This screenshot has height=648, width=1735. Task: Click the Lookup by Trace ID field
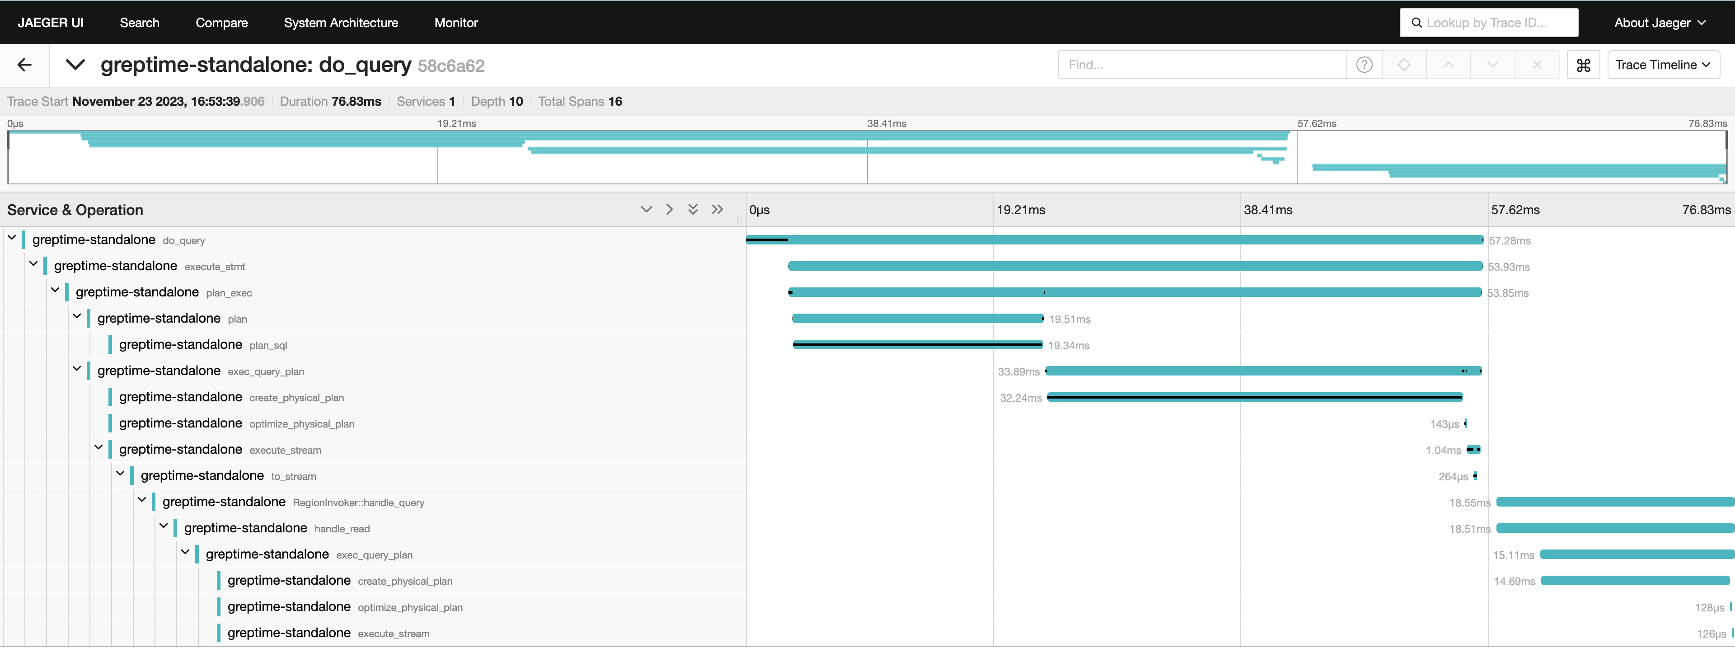[1488, 23]
